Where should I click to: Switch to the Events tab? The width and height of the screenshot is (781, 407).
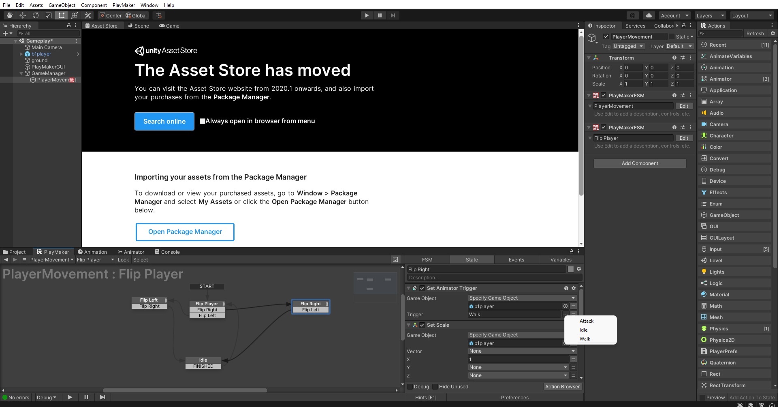[516, 260]
